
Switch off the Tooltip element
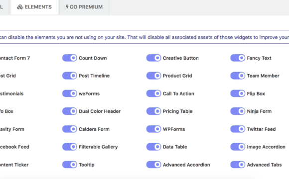coord(69,165)
